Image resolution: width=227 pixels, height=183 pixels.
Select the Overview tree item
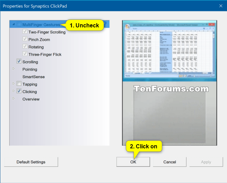tap(31, 99)
